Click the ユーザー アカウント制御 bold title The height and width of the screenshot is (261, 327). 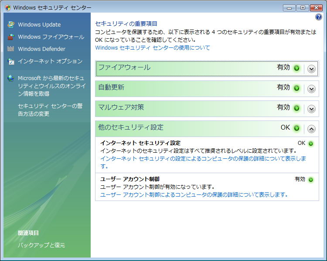(x=130, y=179)
